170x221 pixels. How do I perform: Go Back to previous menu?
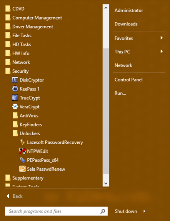(x=15, y=196)
